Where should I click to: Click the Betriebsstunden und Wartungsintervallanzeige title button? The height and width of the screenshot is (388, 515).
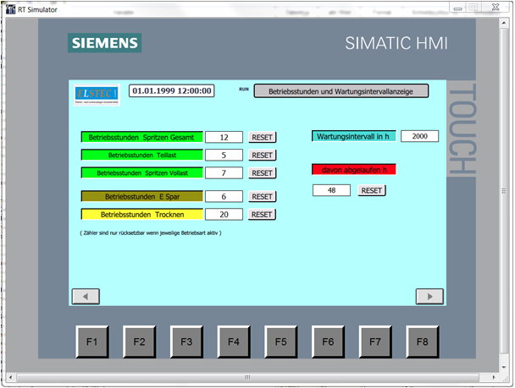click(x=341, y=91)
